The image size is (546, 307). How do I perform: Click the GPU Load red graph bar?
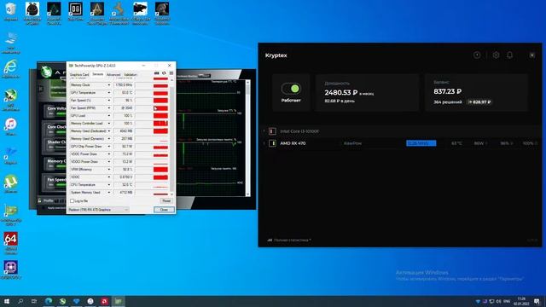[x=160, y=116]
